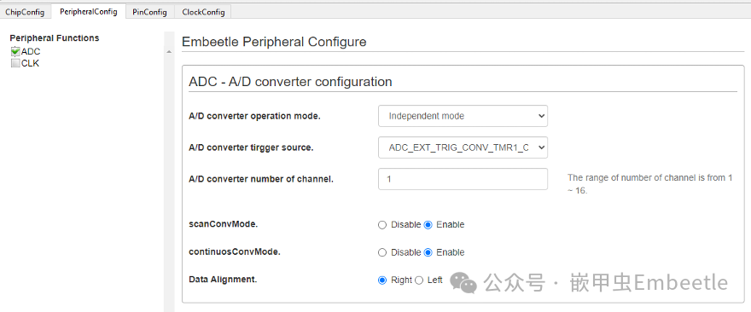Click the ADC label in Peripheral Functions
751x312 pixels.
point(31,51)
